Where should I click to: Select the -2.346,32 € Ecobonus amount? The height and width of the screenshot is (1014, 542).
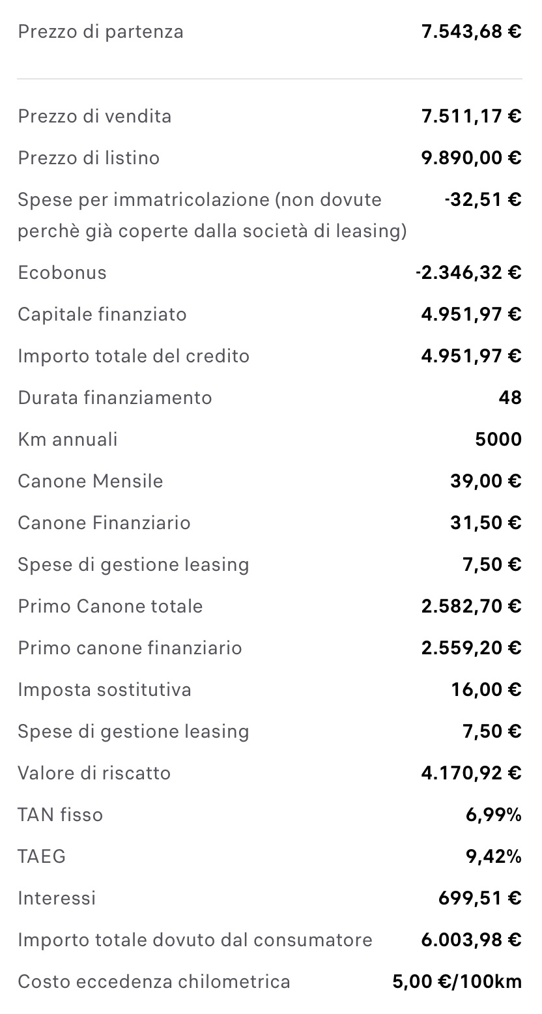[468, 272]
